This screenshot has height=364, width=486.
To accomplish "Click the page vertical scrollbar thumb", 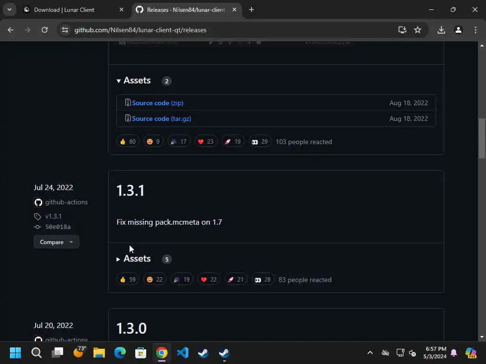I will (x=481, y=138).
